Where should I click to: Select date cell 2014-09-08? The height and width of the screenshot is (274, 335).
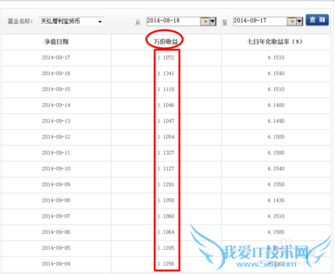(x=56, y=200)
